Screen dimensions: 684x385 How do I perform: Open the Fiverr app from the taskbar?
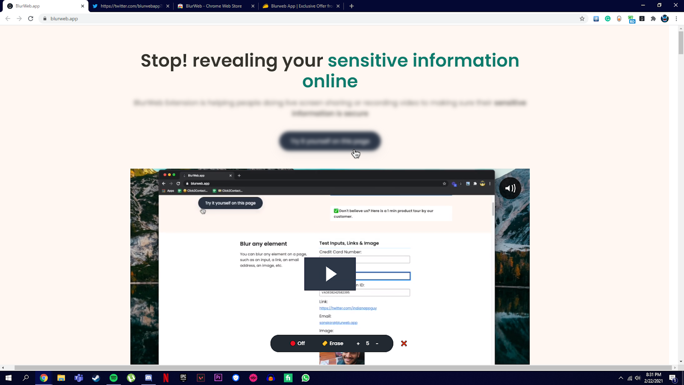pos(288,378)
